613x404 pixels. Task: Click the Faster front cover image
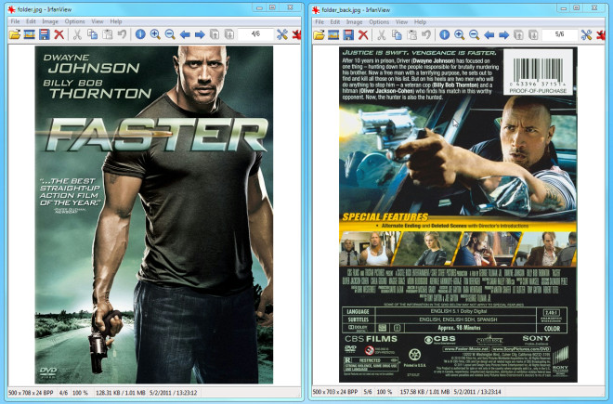(154, 215)
